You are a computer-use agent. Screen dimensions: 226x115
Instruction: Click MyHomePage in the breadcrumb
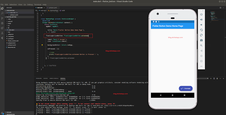point(54,11)
